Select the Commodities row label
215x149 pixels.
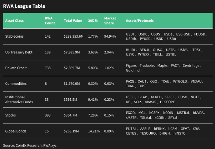[x=16, y=83]
